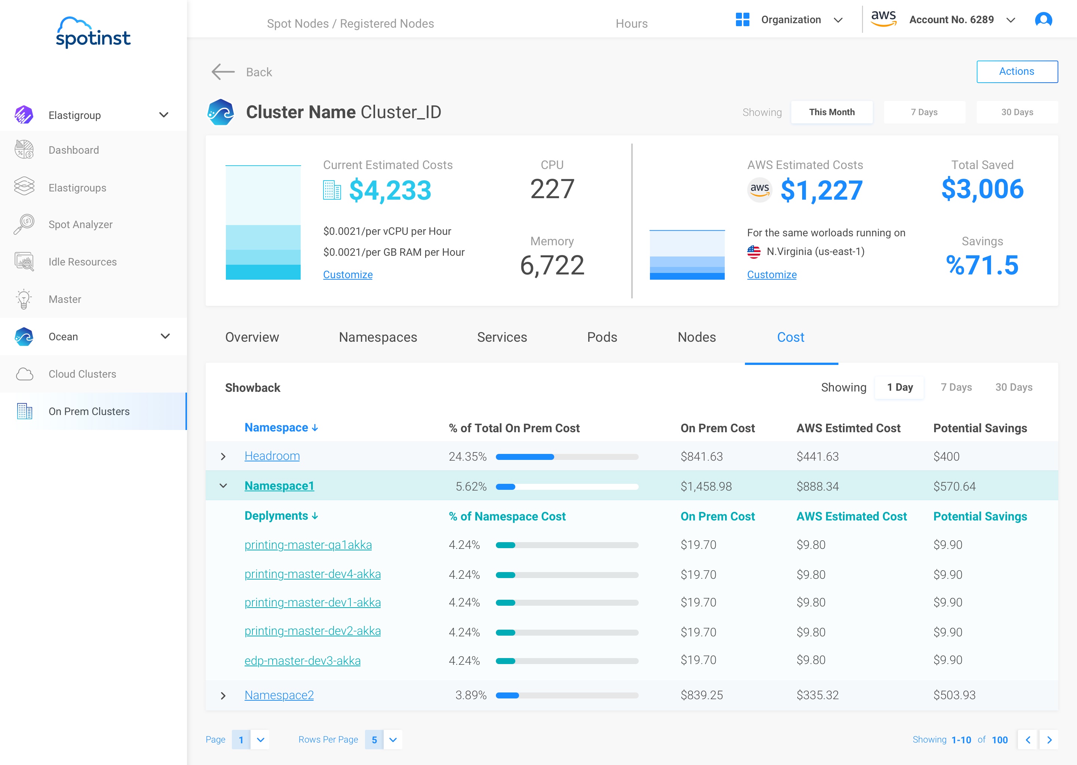
Task: Select the 7 Days cluster range toggle
Action: pos(924,112)
